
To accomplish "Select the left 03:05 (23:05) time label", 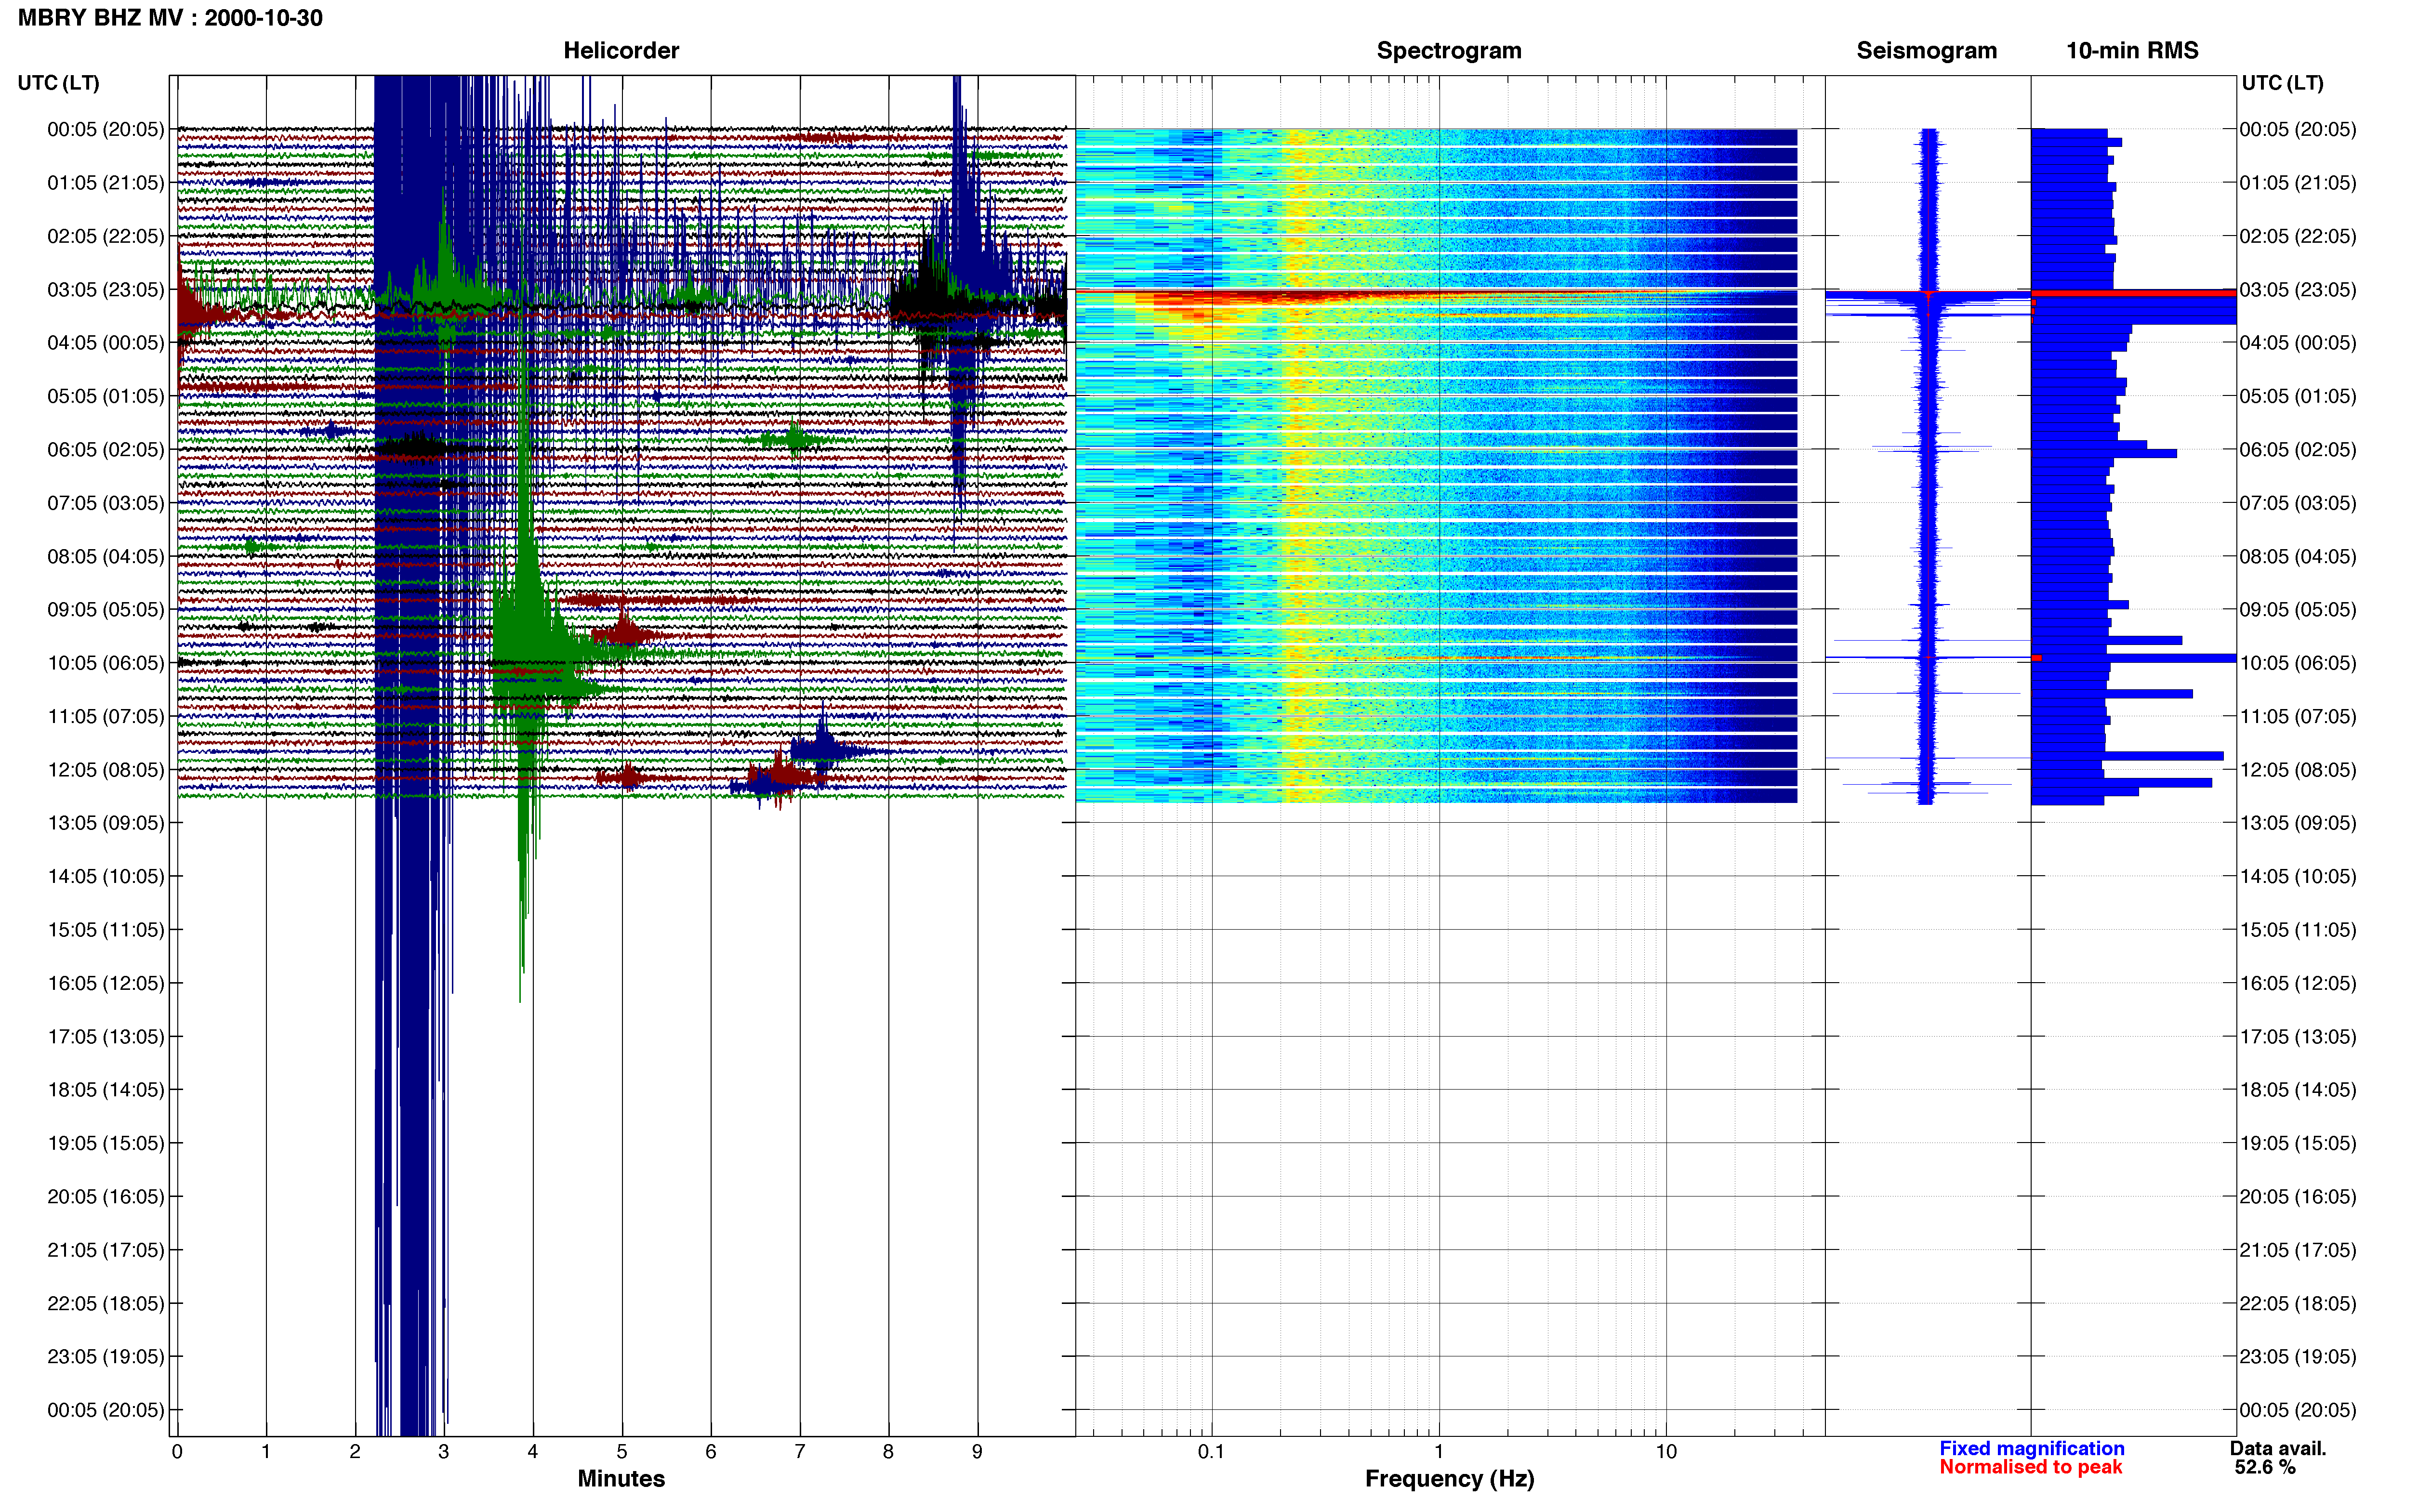I will pos(105,290).
